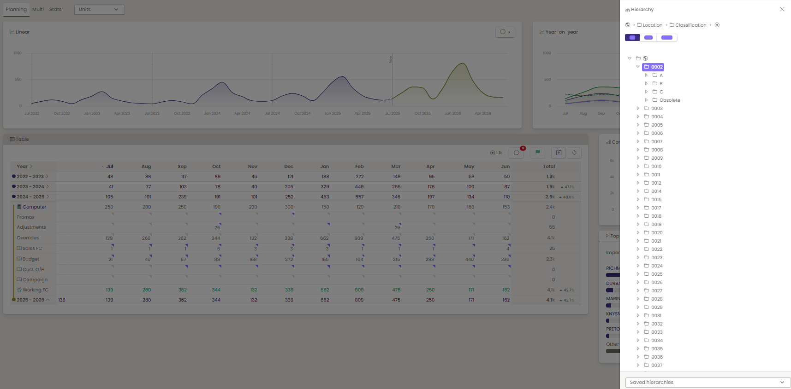The height and width of the screenshot is (389, 791).
Task: Switch to the Multi tab
Action: point(38,9)
